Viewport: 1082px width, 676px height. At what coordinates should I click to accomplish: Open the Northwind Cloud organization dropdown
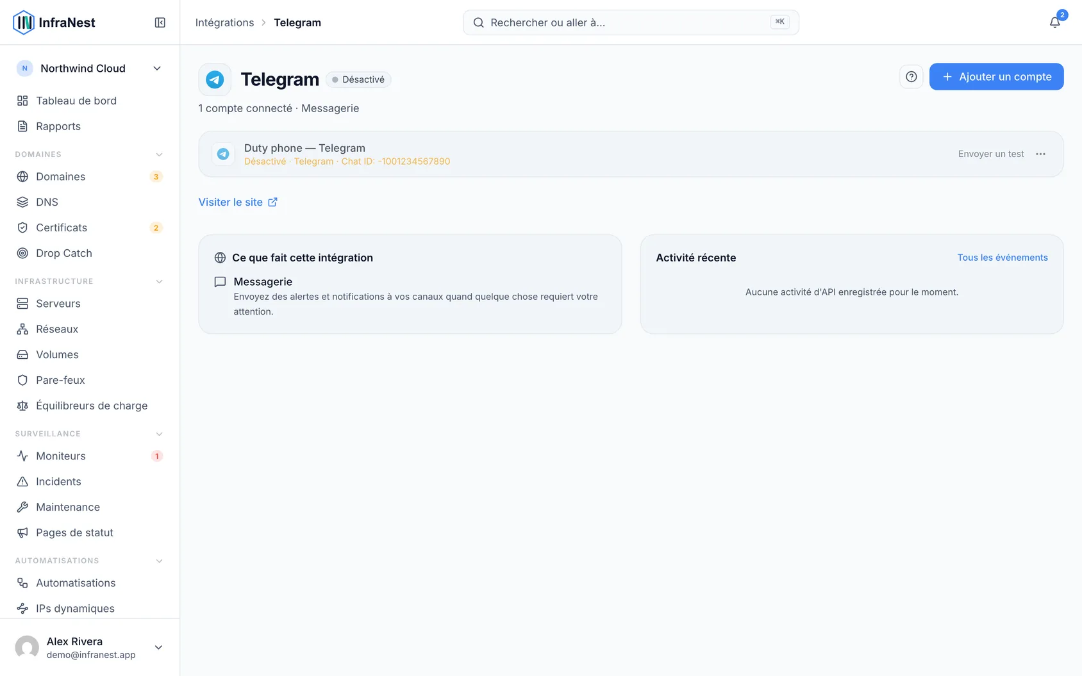[x=90, y=69]
